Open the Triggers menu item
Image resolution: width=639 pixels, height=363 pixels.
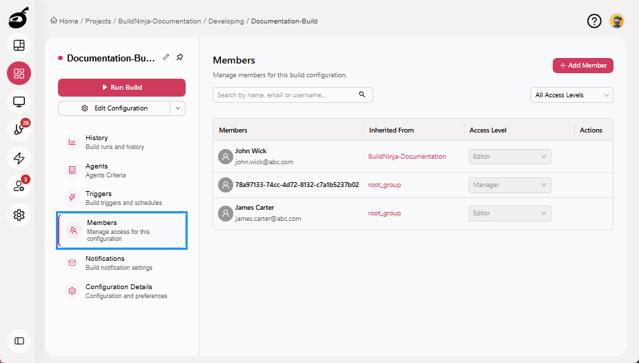point(121,198)
